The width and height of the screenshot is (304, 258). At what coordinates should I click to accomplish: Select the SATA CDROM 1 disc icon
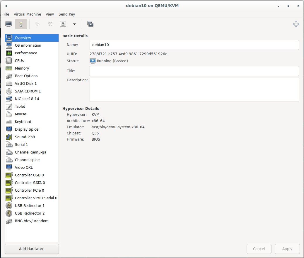click(x=9, y=91)
